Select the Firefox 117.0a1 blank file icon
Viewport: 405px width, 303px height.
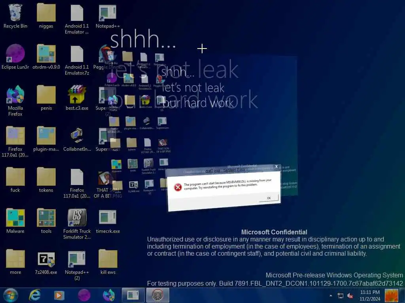coord(77,182)
